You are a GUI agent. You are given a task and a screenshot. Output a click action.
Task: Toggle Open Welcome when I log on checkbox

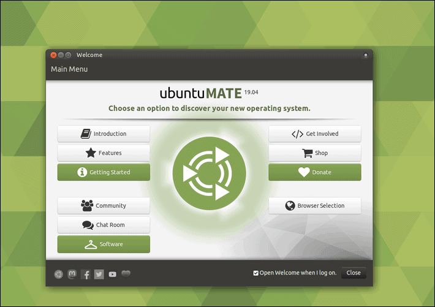[255, 273]
